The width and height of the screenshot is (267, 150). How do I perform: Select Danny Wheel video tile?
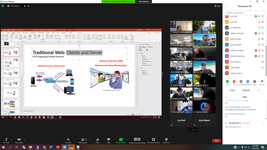204,107
